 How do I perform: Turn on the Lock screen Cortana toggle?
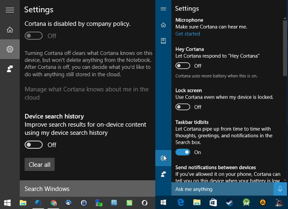(x=183, y=107)
